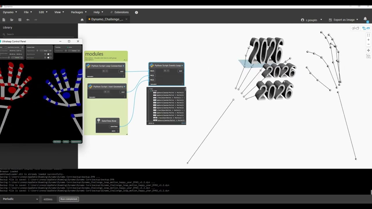This screenshot has height=209, width=372.
Task: Add an input on Python Script Events Leap
Action: 165,71
